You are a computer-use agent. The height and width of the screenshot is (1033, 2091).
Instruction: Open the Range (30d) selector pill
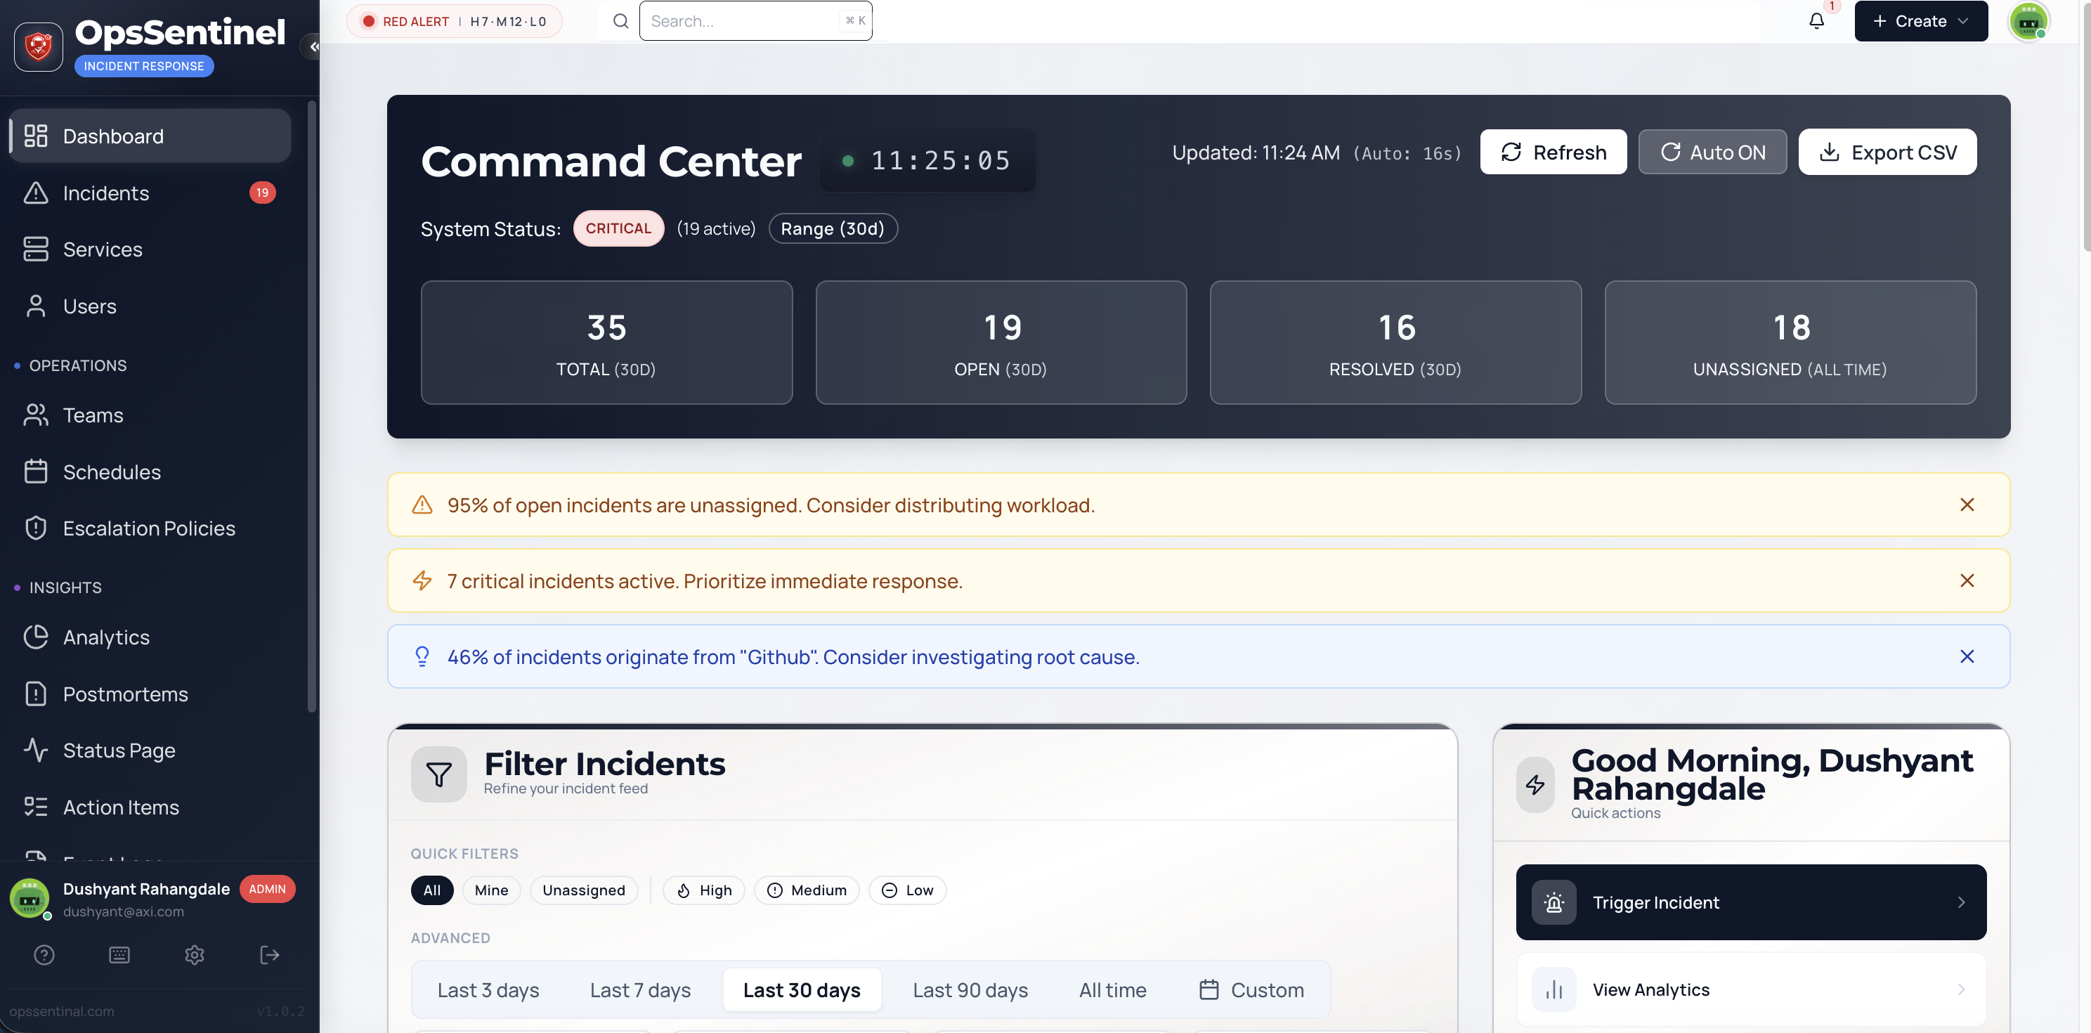[832, 229]
